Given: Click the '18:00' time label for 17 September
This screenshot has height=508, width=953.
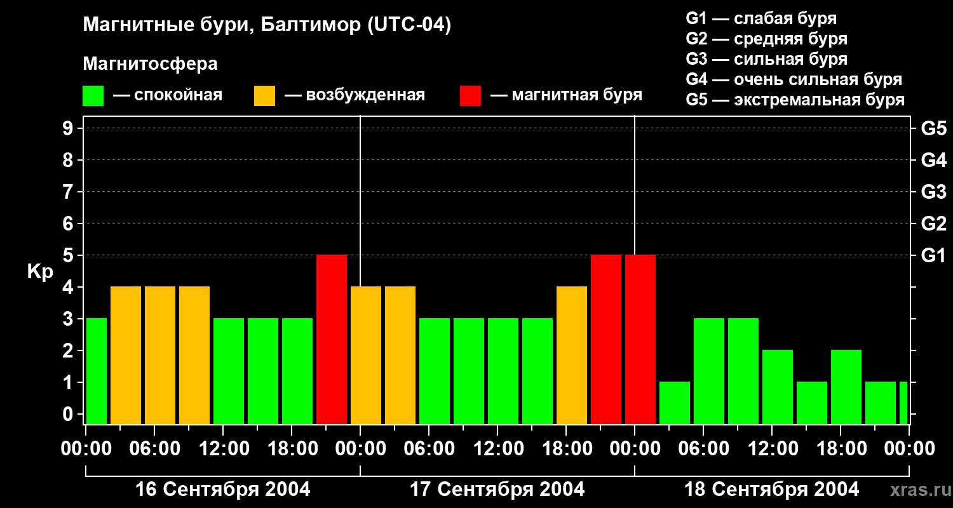Looking at the screenshot, I should pos(566,449).
